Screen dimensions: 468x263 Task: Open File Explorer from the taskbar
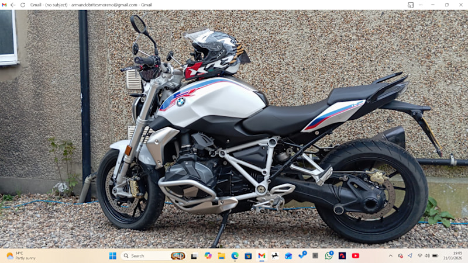click(x=221, y=255)
